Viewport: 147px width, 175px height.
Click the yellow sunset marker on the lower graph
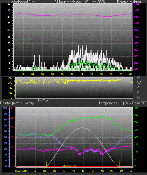pyautogui.click(x=119, y=164)
